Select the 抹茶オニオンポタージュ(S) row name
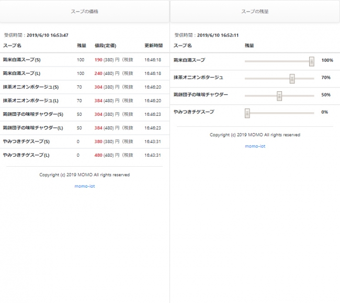This screenshot has width=340, height=303. pos(31,87)
